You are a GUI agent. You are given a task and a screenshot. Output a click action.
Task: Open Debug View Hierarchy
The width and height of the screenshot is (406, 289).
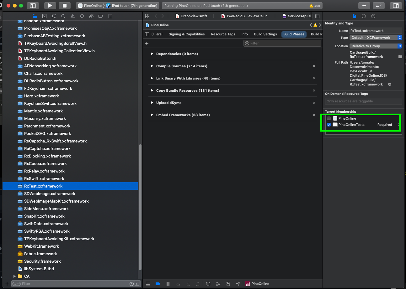tap(208, 284)
